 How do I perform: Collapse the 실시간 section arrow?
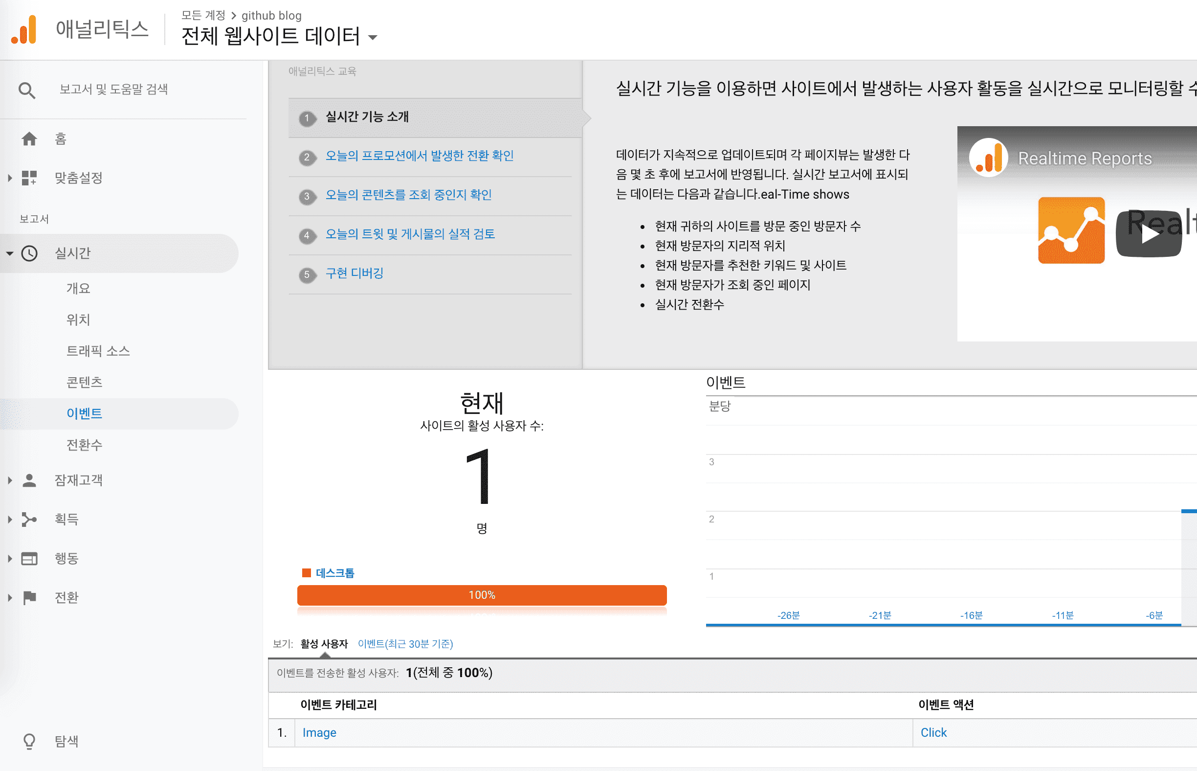click(x=9, y=253)
